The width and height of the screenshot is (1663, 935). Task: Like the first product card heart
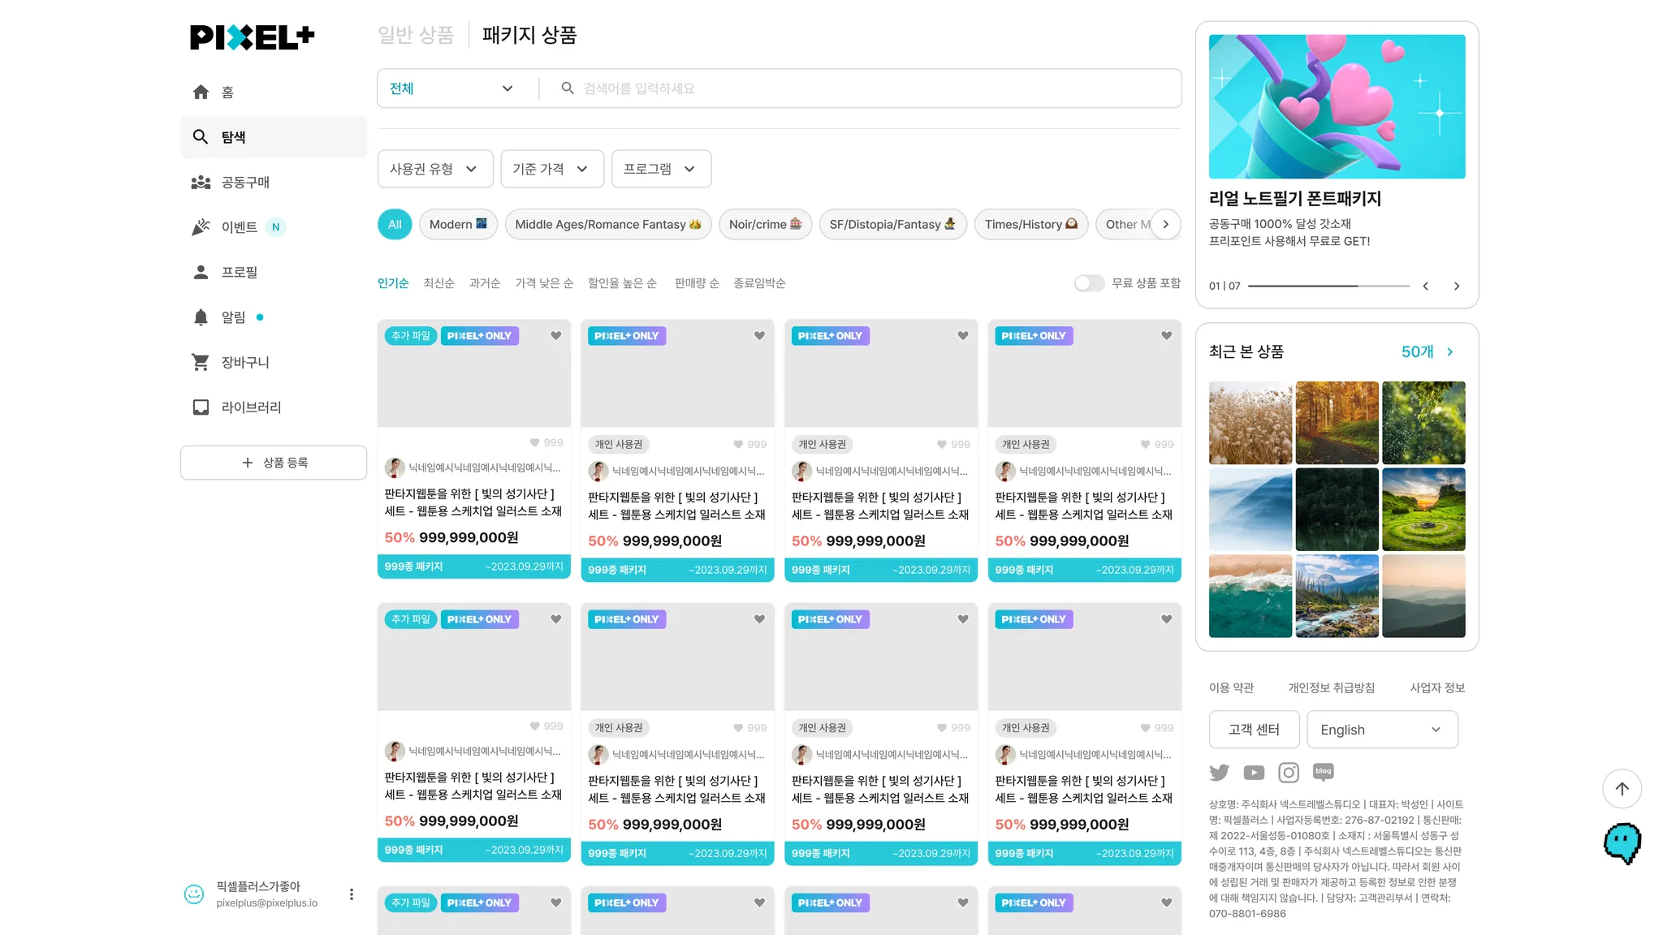point(556,336)
